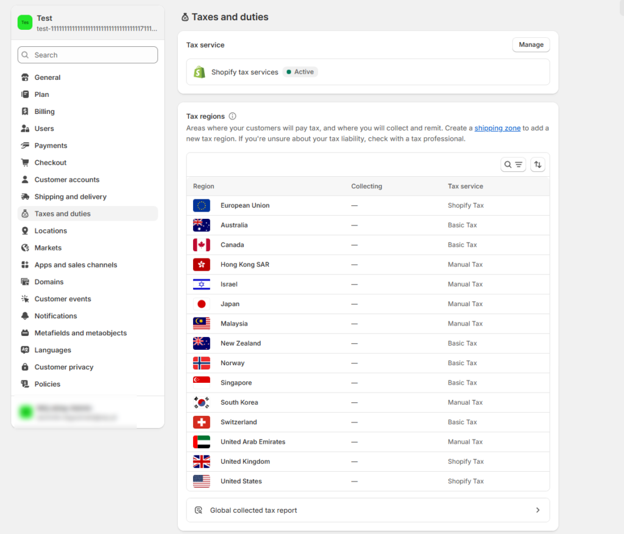
Task: Click the Global collected tax report icon
Action: (198, 510)
